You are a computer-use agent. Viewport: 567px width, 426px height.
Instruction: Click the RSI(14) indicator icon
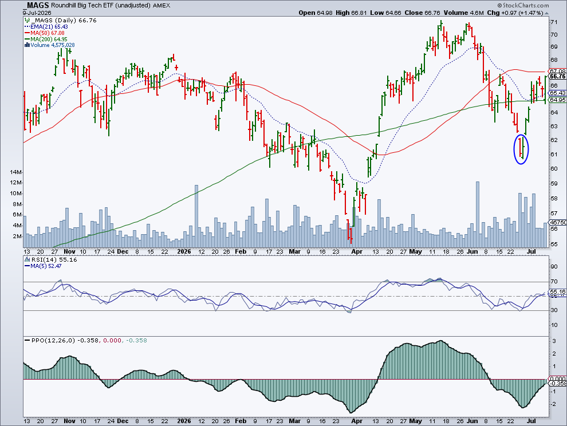click(x=27, y=259)
